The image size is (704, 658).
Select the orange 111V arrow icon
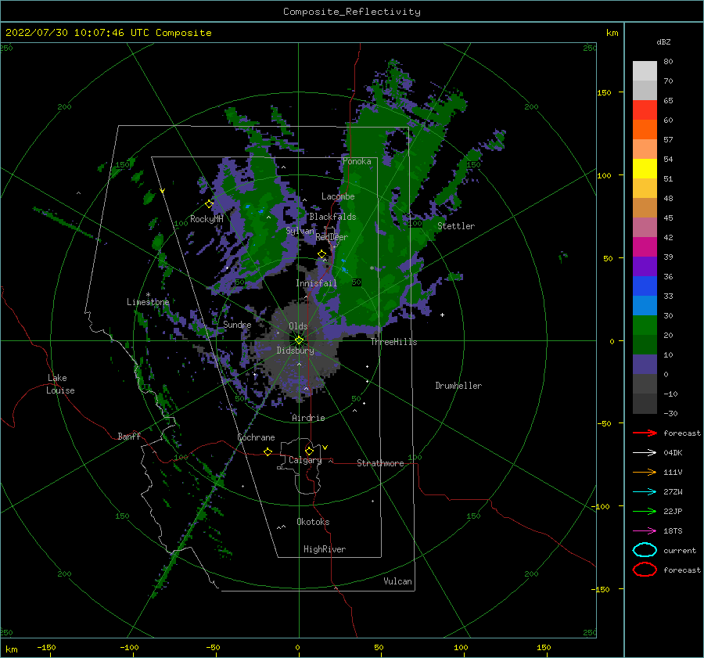click(x=645, y=472)
